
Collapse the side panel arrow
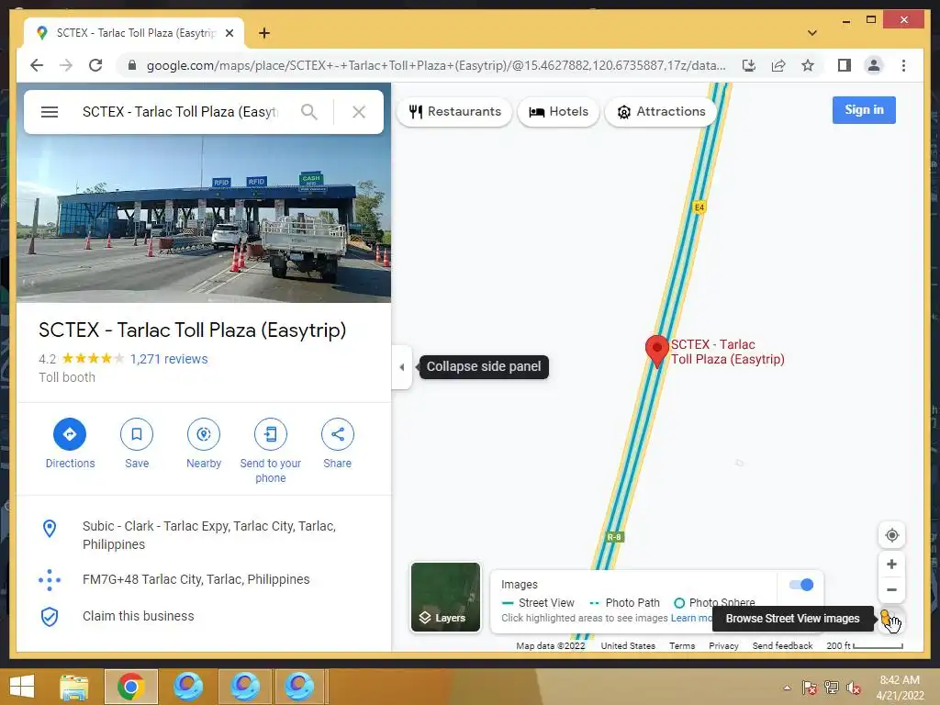click(x=402, y=367)
